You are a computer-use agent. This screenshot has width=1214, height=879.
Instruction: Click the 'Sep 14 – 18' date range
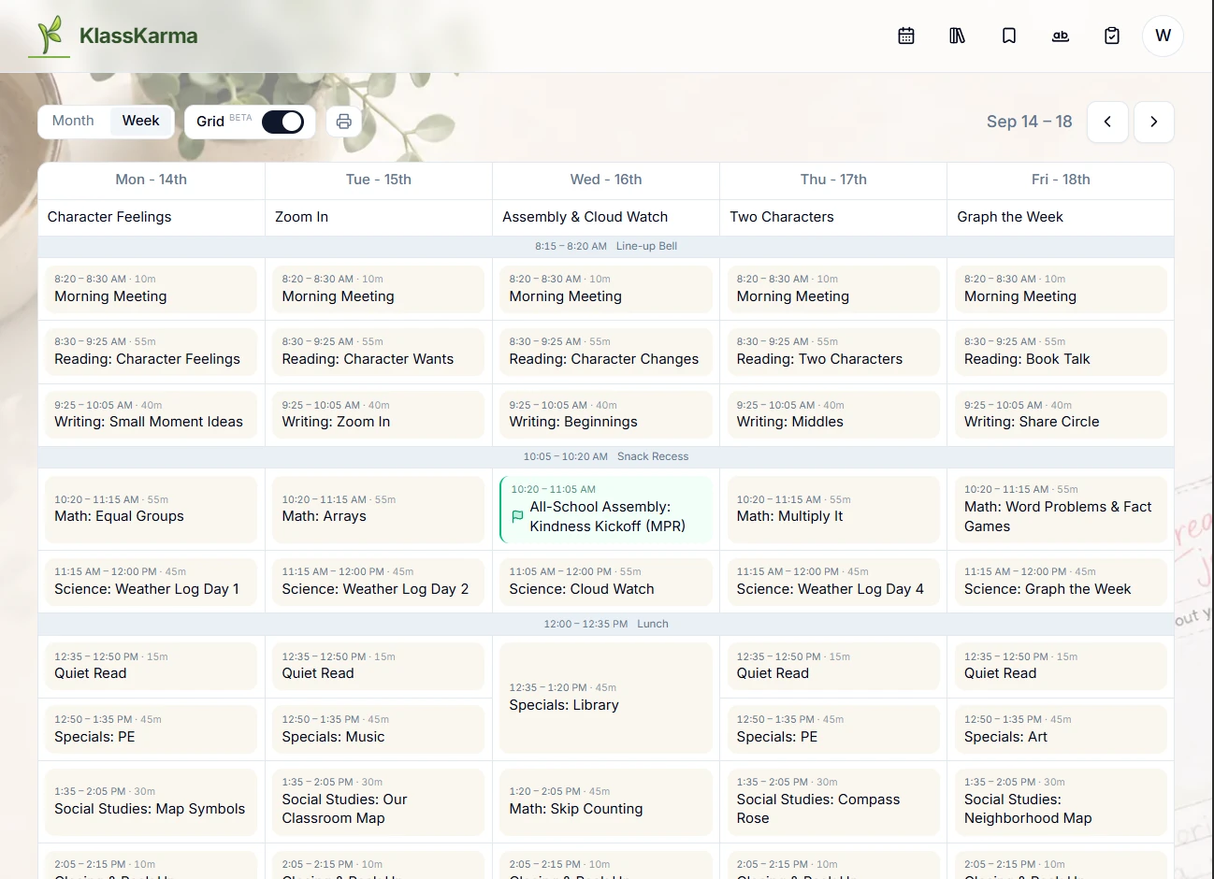tap(1029, 122)
